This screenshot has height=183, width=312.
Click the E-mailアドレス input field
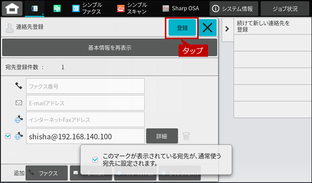point(85,103)
